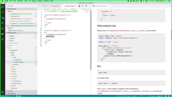
Task: Open the Source Control view
Action: pos(2,18)
